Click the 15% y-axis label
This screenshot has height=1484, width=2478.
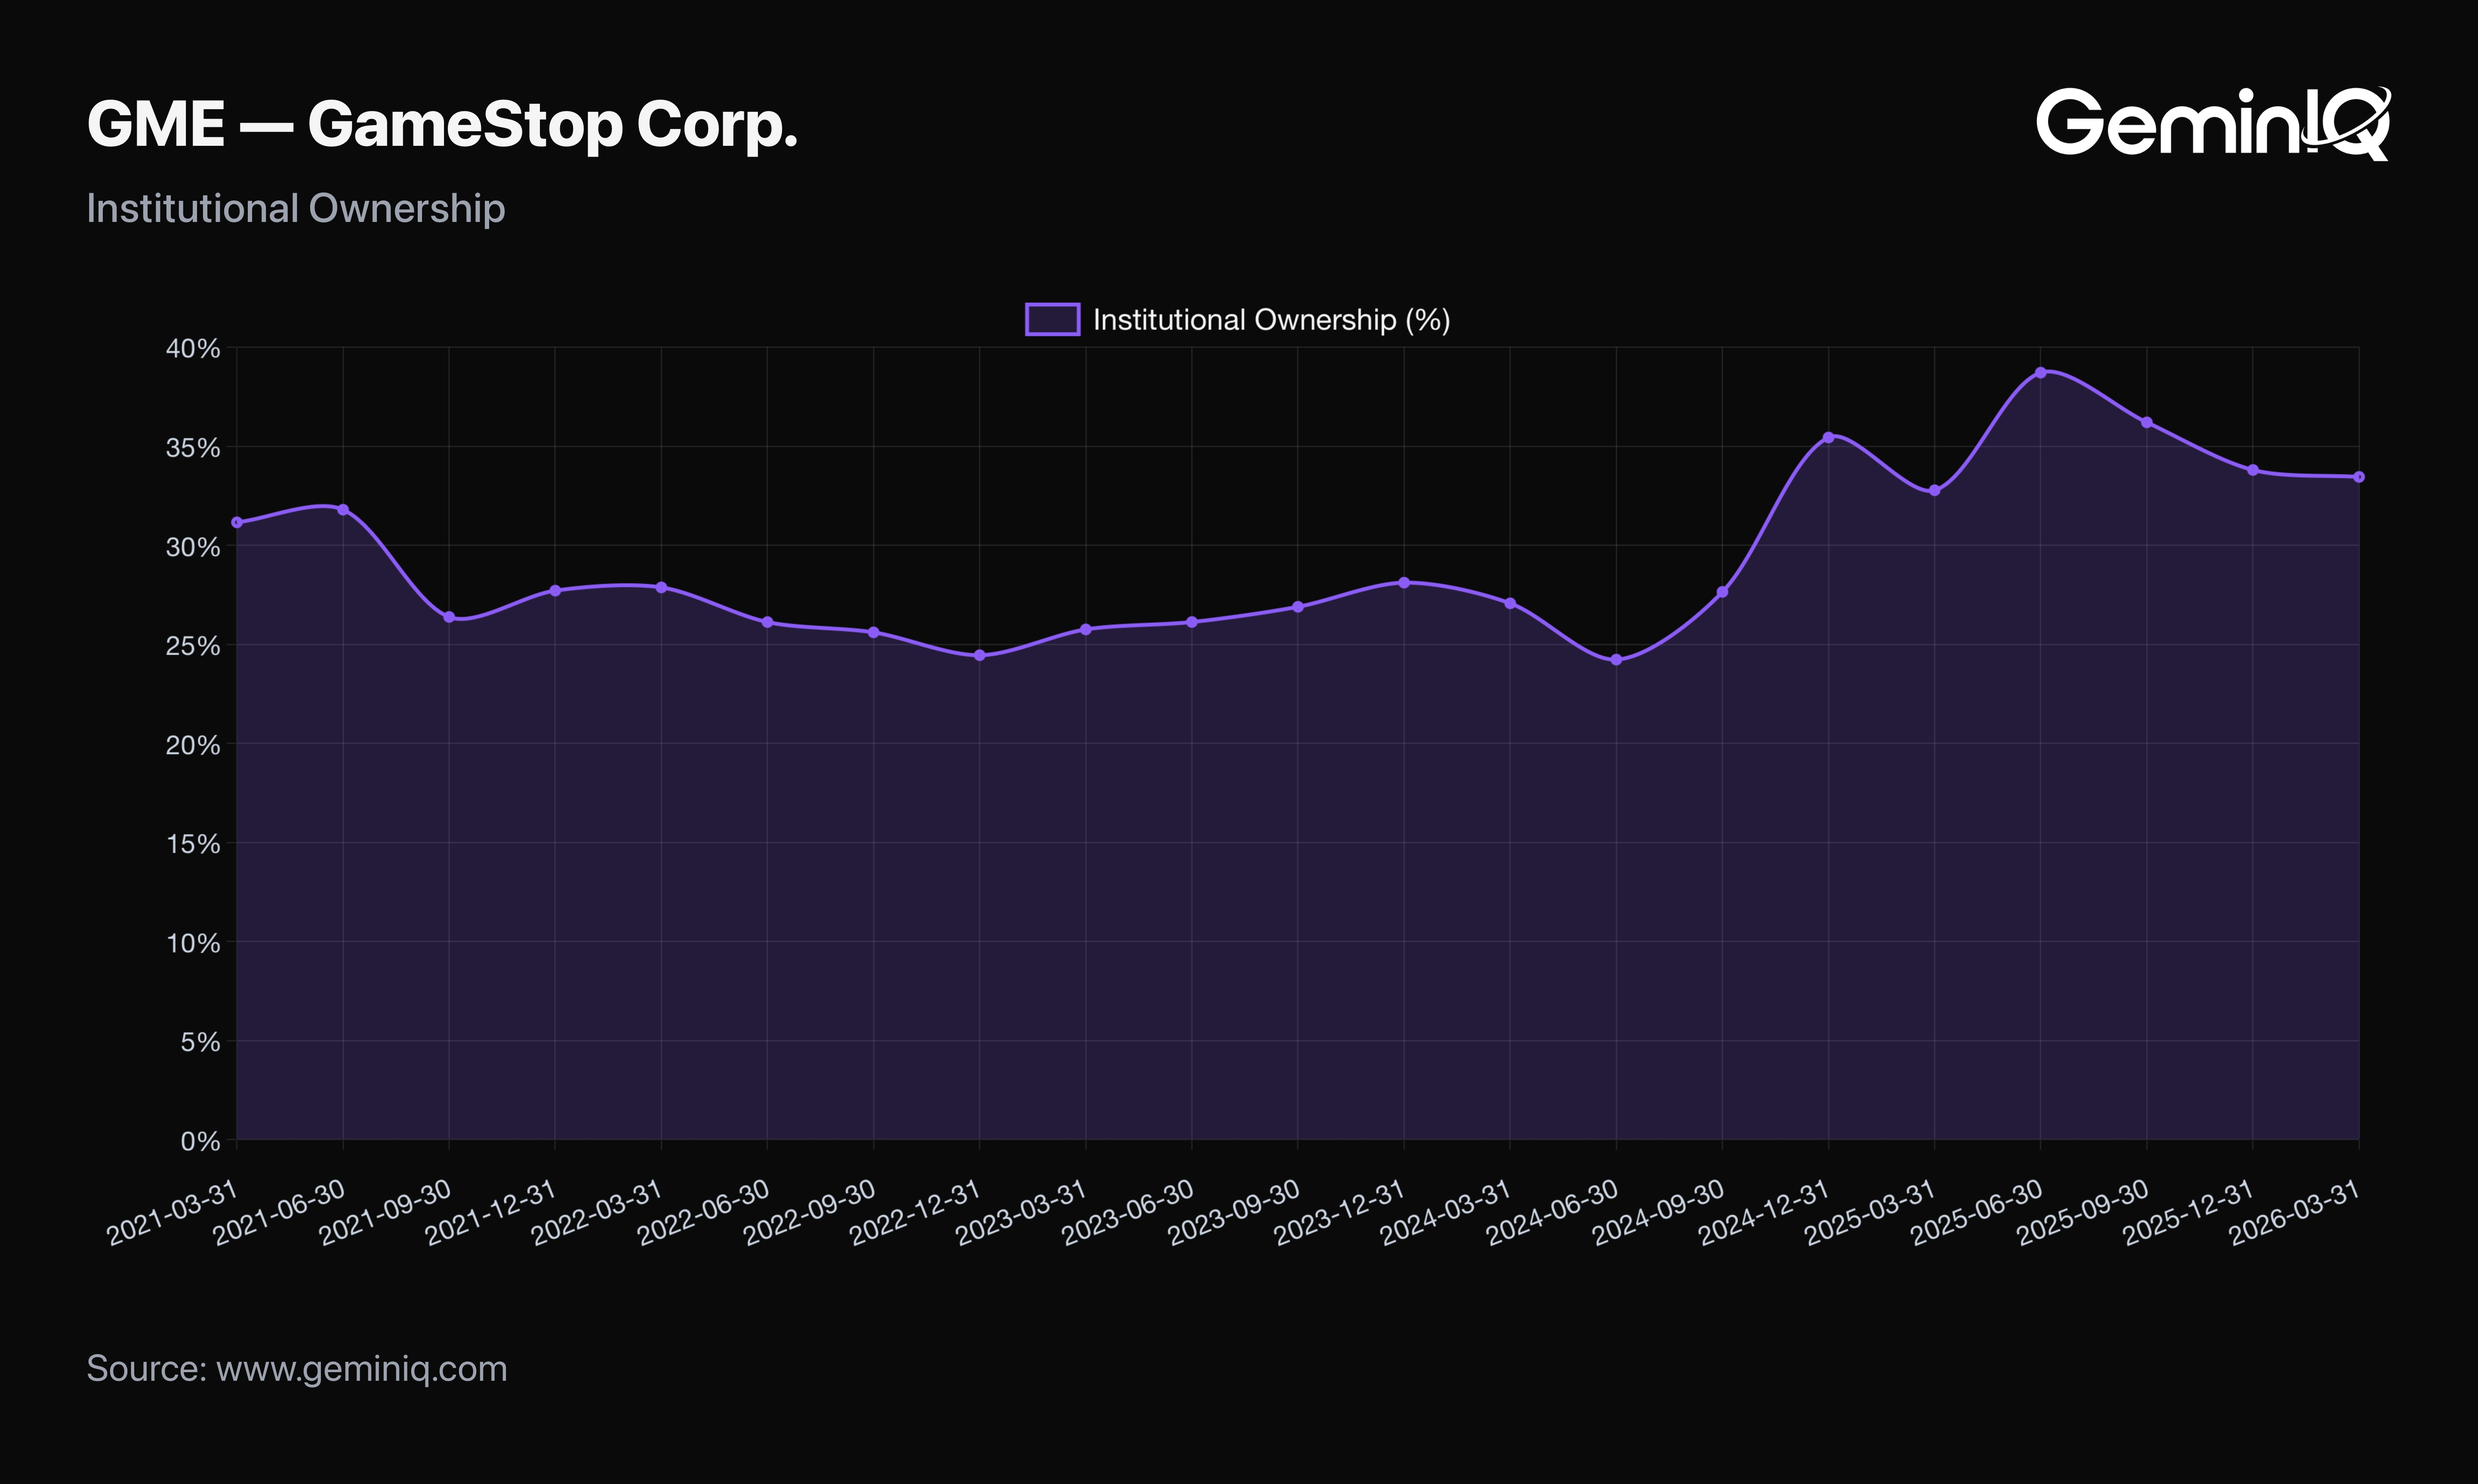click(x=193, y=843)
